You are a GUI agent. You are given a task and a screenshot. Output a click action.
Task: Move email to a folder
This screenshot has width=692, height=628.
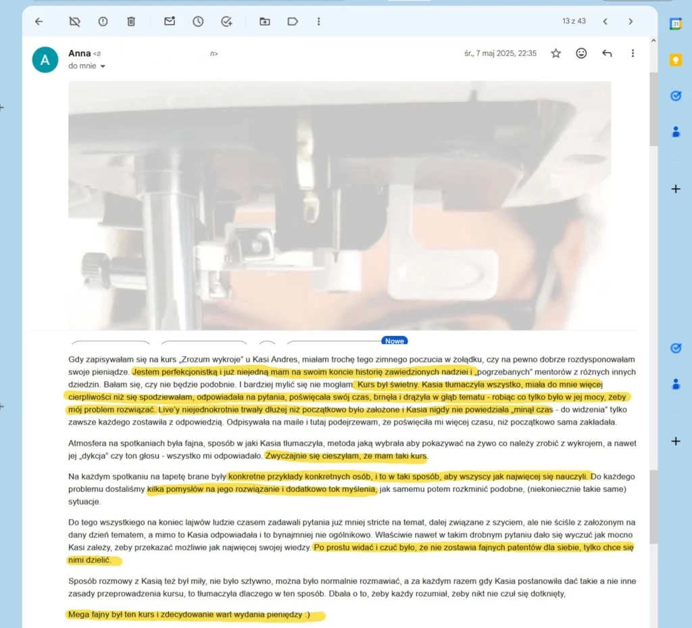(x=264, y=21)
